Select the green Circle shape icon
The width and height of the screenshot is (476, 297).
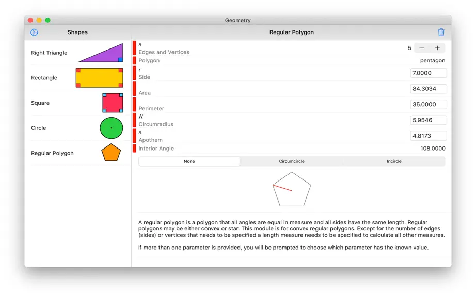(x=112, y=128)
